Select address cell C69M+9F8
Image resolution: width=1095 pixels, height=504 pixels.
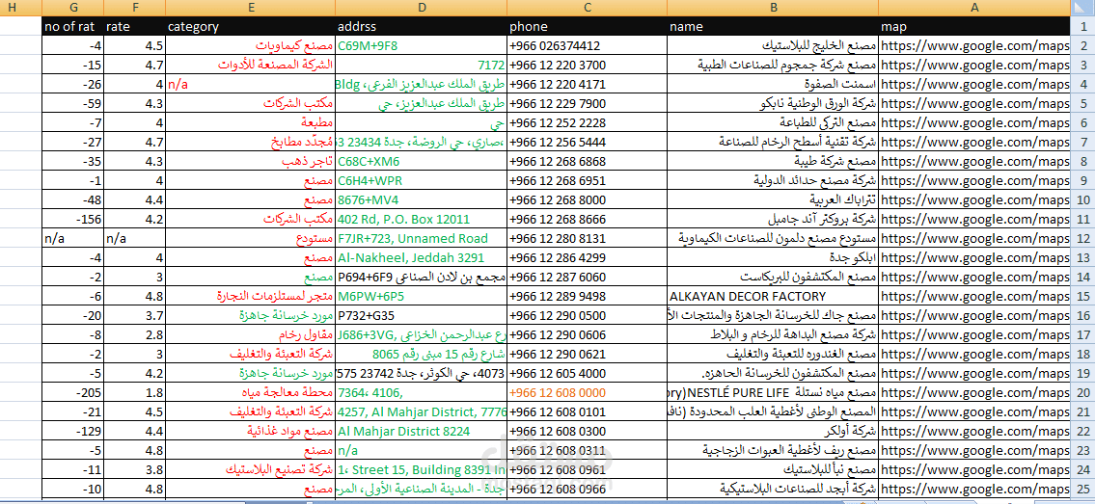[x=422, y=46]
